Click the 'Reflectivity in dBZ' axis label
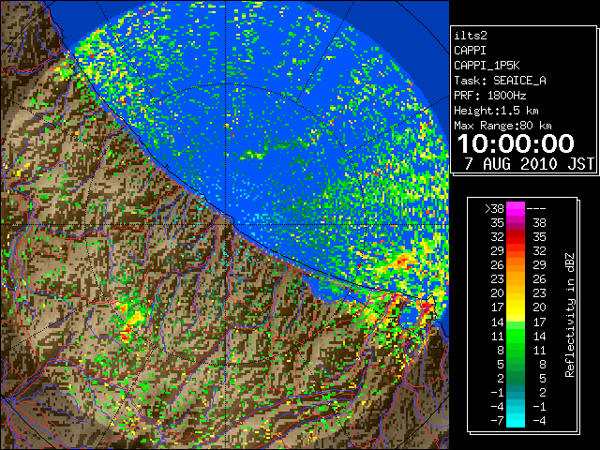This screenshot has width=600, height=450. pyautogui.click(x=570, y=315)
